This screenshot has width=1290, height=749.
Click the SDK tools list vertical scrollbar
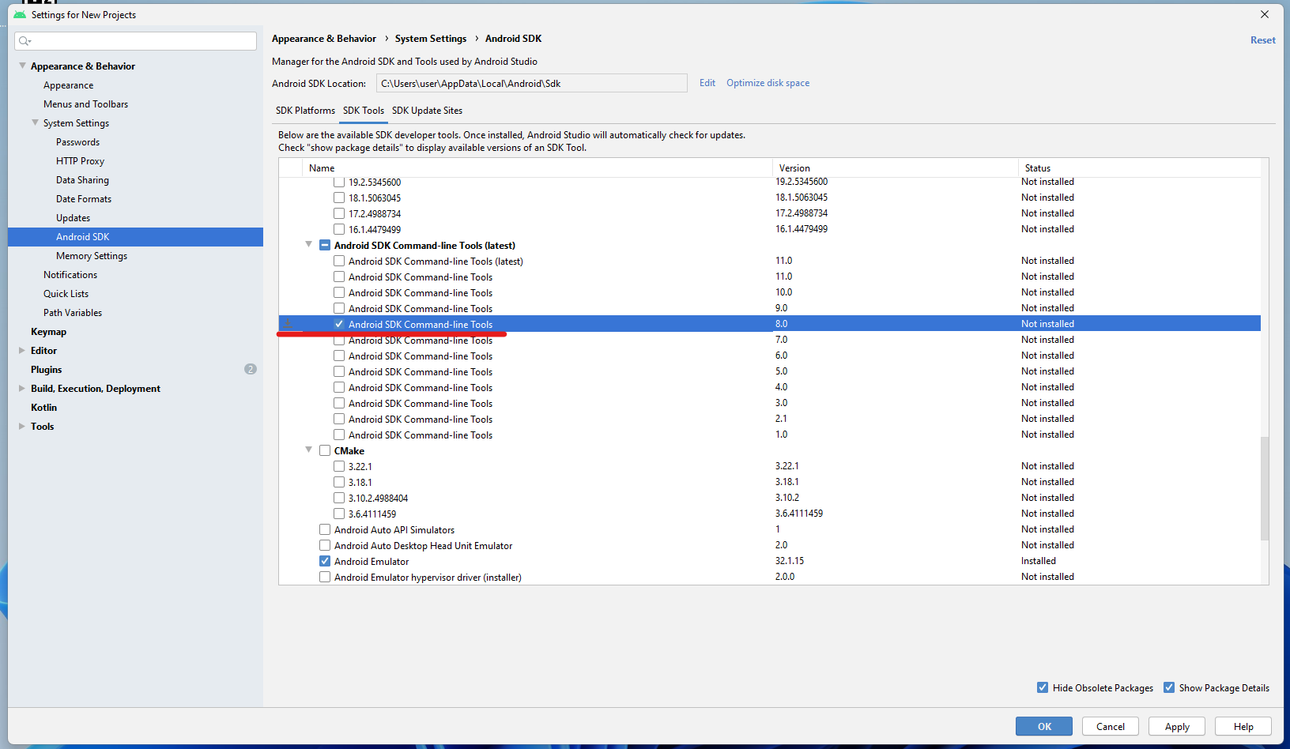1264,488
